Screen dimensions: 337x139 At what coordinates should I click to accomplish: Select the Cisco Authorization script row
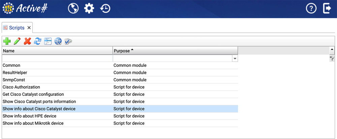click(x=21, y=87)
